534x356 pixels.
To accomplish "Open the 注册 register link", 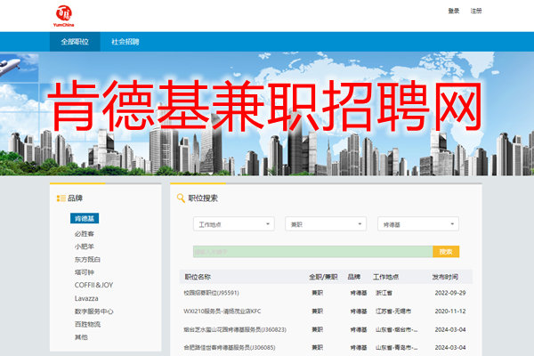I will [476, 11].
